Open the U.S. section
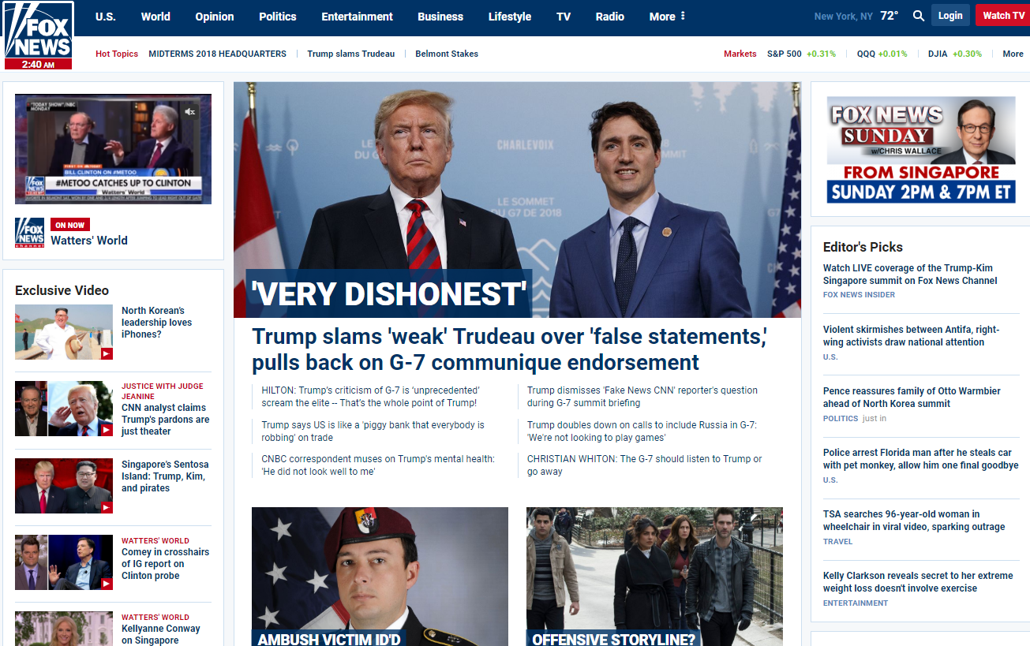 tap(106, 17)
